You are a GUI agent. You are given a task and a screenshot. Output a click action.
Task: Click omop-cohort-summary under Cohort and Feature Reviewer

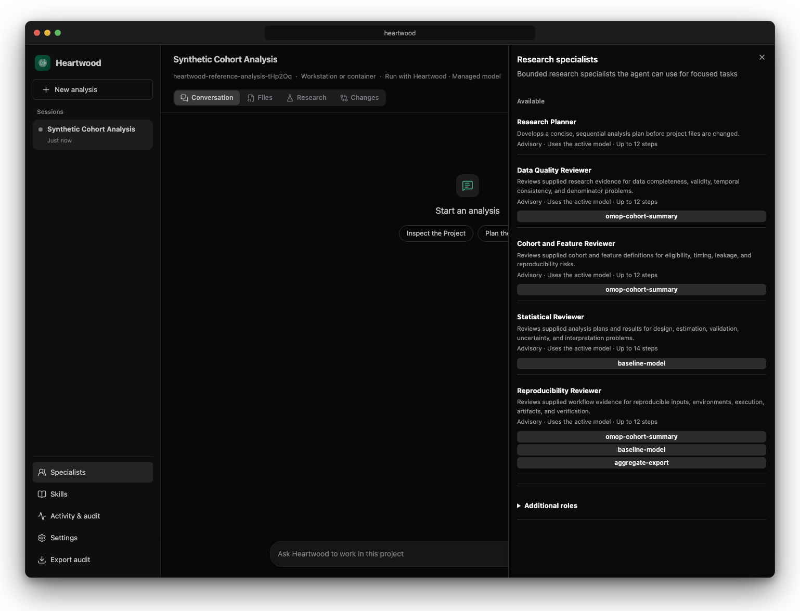click(x=641, y=290)
